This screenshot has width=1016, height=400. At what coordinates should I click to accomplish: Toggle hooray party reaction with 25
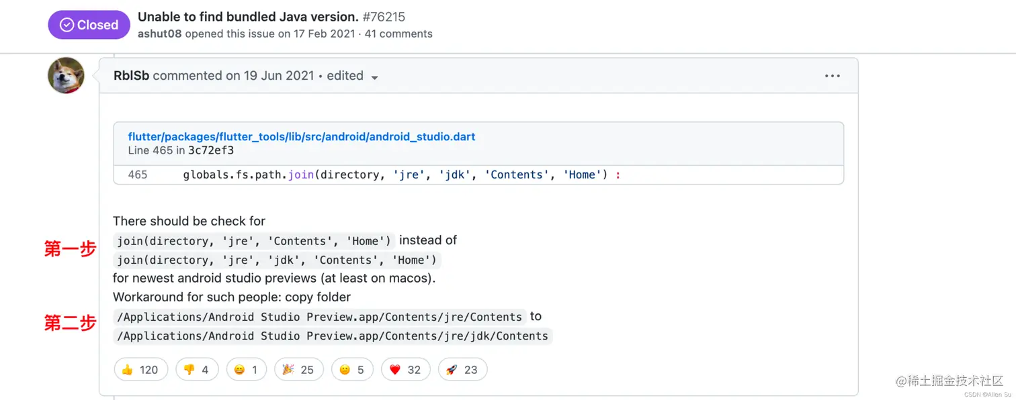[x=299, y=369]
